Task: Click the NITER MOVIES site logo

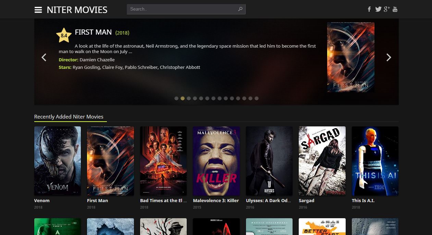Action: 77,10
